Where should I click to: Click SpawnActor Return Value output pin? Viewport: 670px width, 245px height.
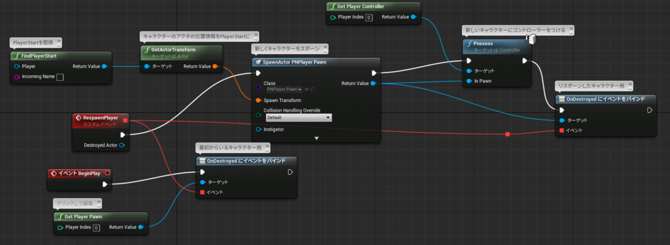[374, 83]
